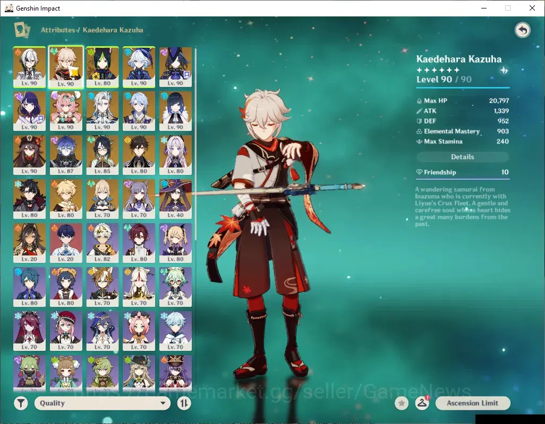The image size is (545, 424).
Task: Select Xiangling's portrait
Action: point(66,287)
